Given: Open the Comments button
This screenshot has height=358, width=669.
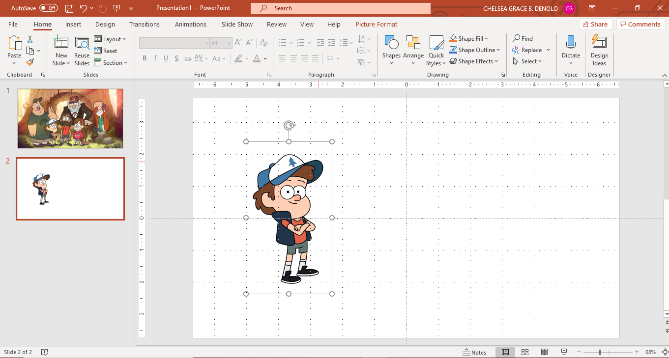Looking at the screenshot, I should click(x=641, y=24).
